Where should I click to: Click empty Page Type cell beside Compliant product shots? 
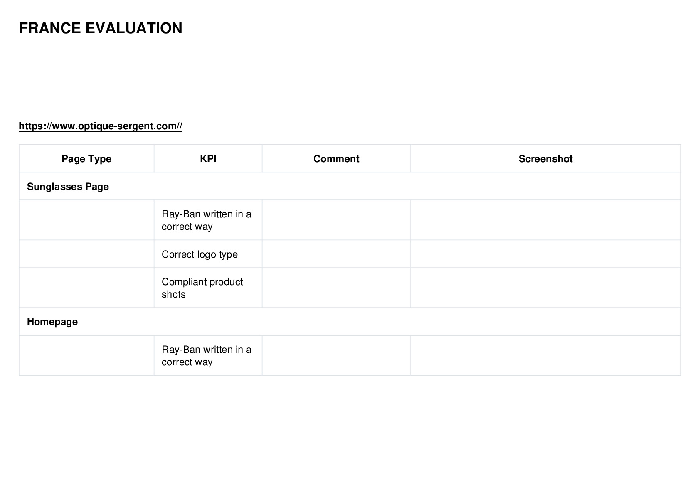click(86, 288)
